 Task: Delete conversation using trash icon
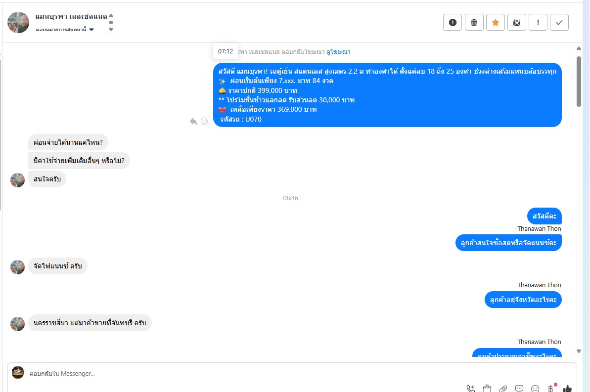tap(474, 23)
